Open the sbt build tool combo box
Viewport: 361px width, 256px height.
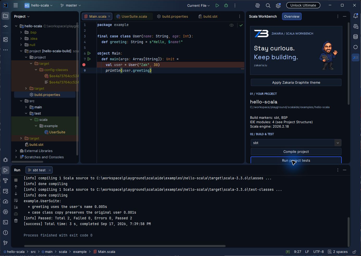coord(296,143)
